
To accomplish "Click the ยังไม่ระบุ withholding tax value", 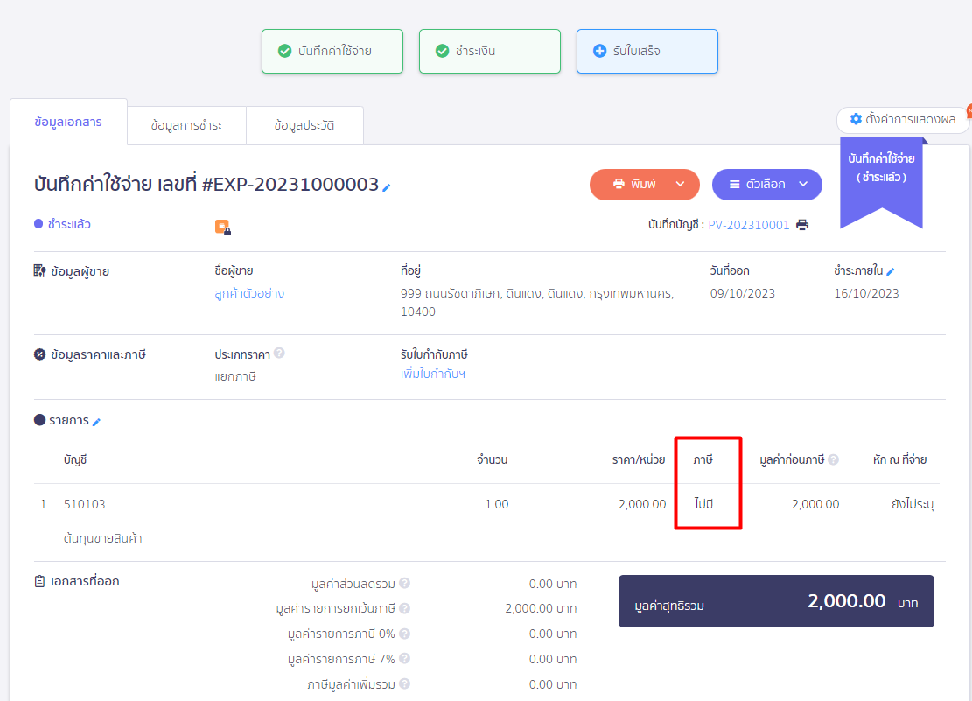I will 912,504.
